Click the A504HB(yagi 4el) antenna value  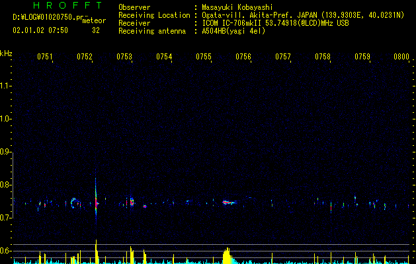click(233, 31)
